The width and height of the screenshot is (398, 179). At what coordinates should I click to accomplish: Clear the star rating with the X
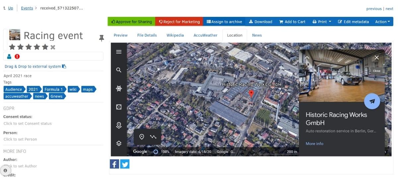pos(53,47)
